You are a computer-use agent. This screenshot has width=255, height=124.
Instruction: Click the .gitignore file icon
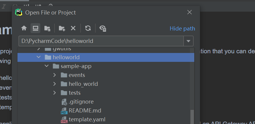pos(64,102)
